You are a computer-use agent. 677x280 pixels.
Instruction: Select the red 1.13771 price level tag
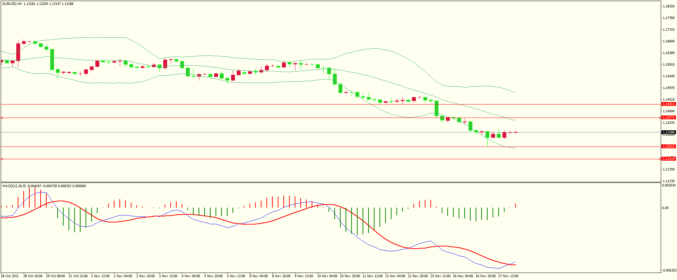tap(669, 118)
